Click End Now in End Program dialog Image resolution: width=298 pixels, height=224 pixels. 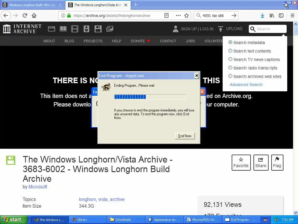tap(185, 136)
